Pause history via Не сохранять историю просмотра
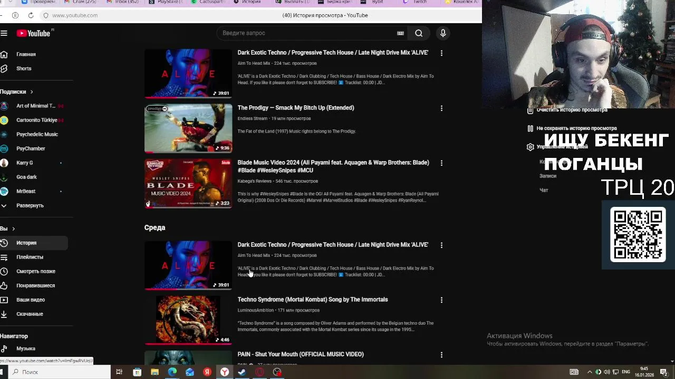This screenshot has height=379, width=675. (572, 128)
